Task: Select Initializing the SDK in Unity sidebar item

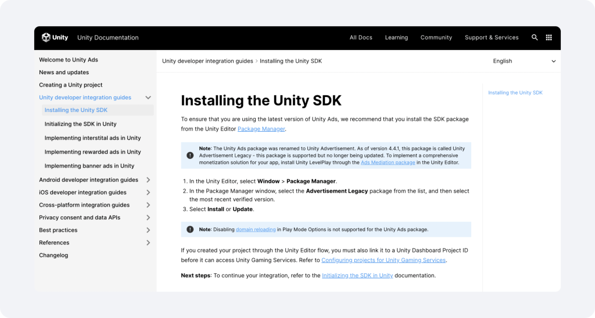Action: (80, 124)
